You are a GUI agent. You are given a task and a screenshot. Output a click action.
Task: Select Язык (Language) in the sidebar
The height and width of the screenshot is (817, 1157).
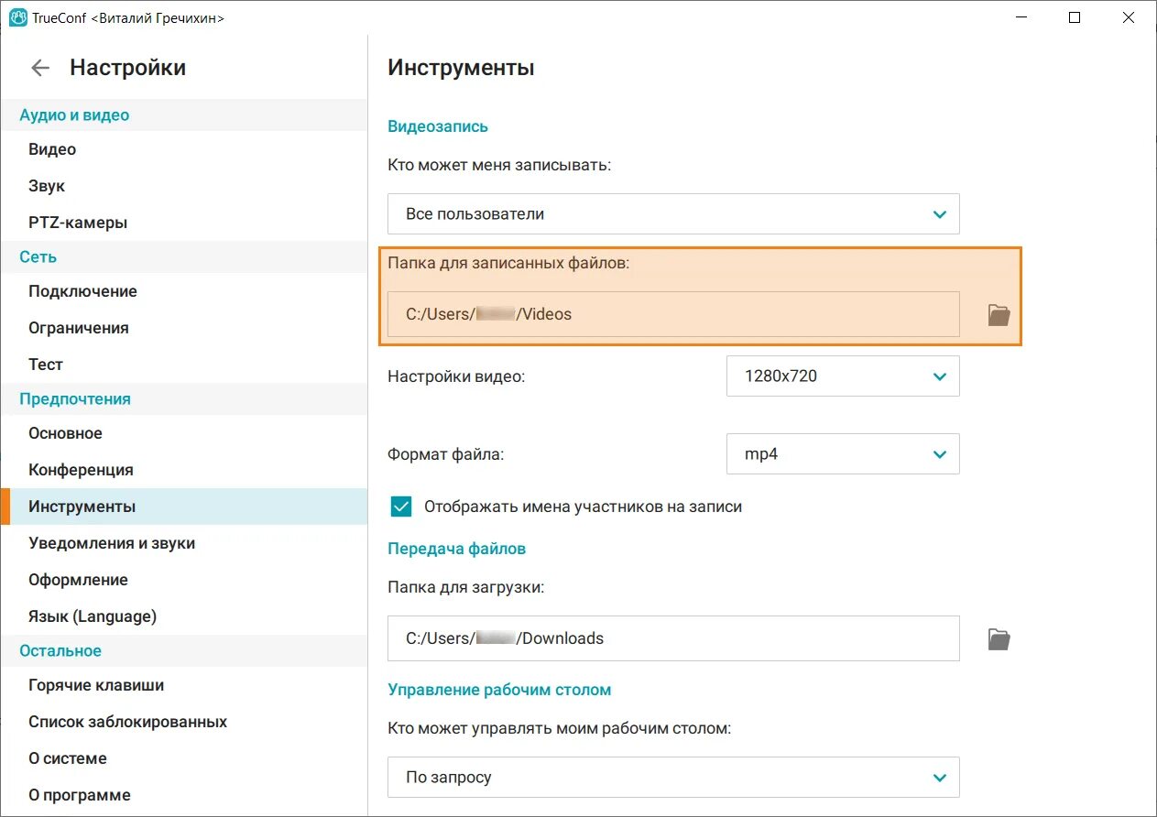point(92,615)
